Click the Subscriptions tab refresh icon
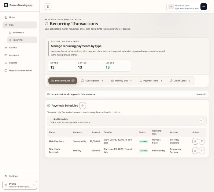Screen dimensions: 214x192 pyautogui.click(x=83, y=81)
